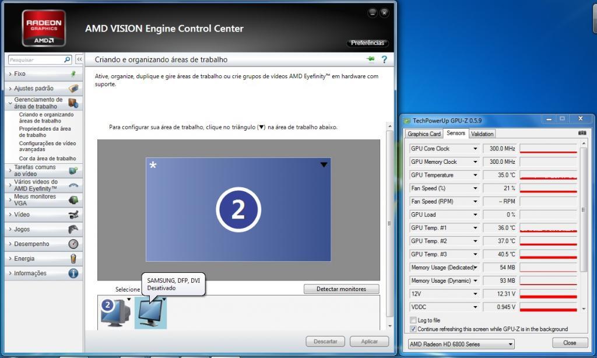Expand the Jogos sidebar section
This screenshot has width=597, height=358.
tap(10, 229)
